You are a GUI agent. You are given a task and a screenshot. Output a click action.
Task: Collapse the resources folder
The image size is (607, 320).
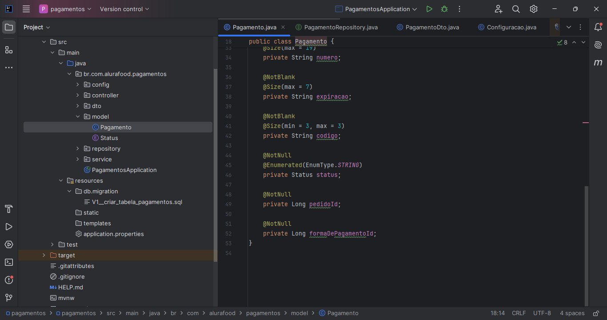pyautogui.click(x=60, y=180)
